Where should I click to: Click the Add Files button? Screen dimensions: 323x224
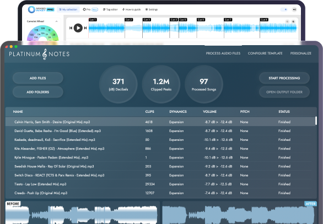pyautogui.click(x=38, y=78)
